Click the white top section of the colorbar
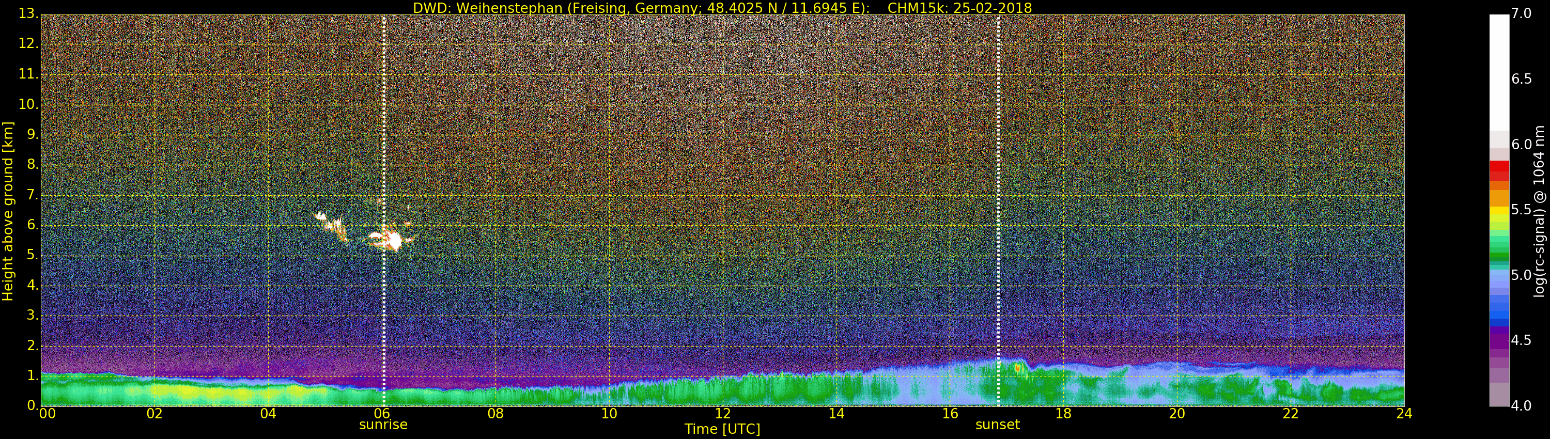Viewport: 1550px width, 439px height. click(x=1499, y=72)
